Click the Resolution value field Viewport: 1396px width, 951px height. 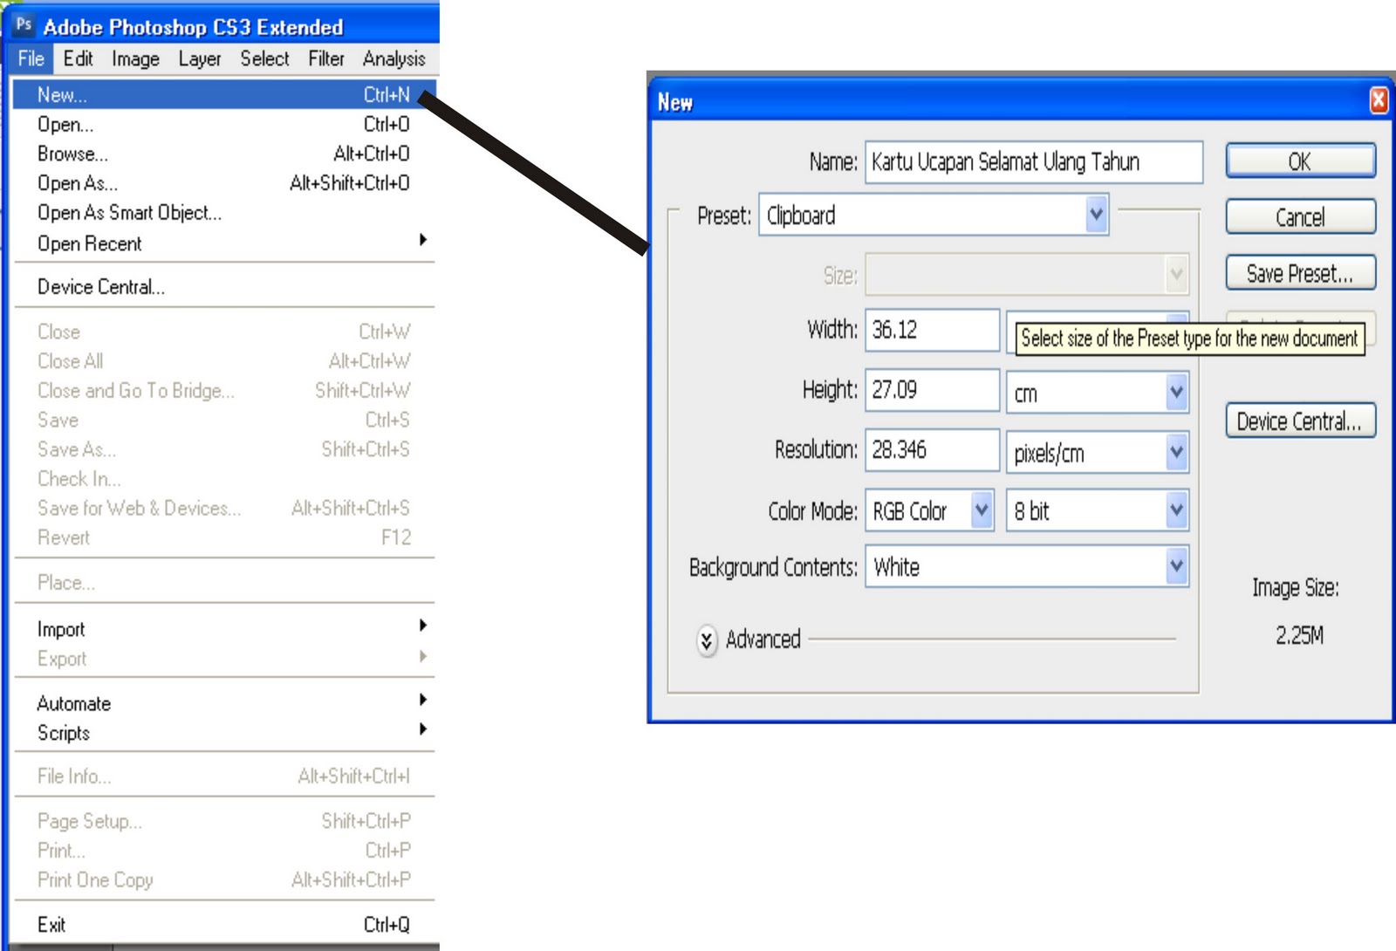click(932, 449)
